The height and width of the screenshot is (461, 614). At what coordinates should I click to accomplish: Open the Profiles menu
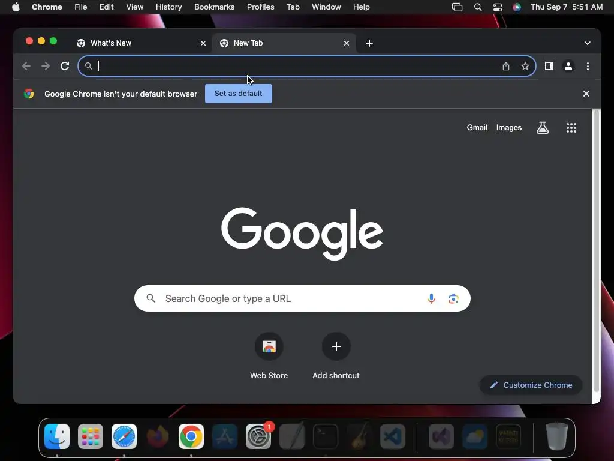point(260,7)
